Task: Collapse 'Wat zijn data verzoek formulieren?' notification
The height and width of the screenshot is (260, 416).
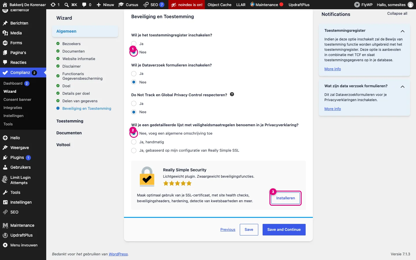Action: coord(402,86)
